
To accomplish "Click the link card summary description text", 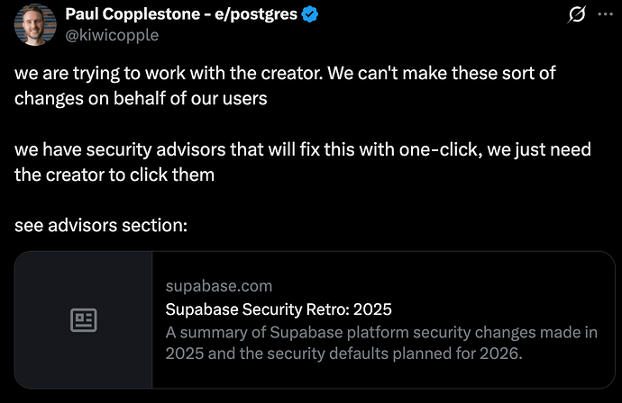I will [x=380, y=343].
